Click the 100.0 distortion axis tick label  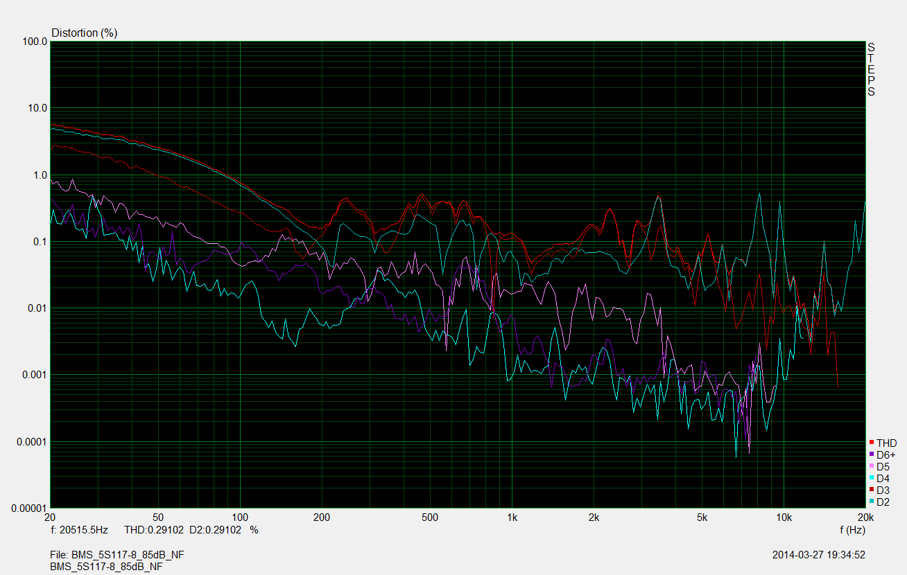point(35,42)
